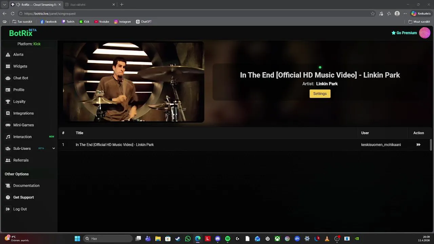
Task: Click the Action column header
Action: tap(418, 133)
